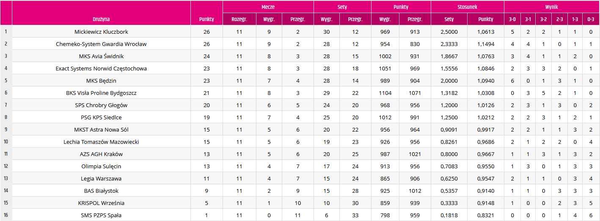
Task: Select the Mecze group header
Action: 268,7
